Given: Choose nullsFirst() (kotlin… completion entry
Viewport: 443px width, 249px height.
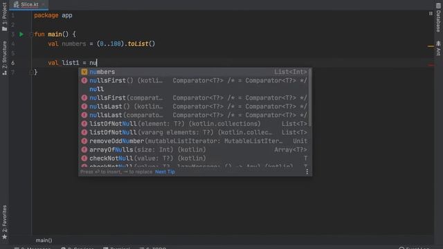Looking at the screenshot, I should click(194, 80).
